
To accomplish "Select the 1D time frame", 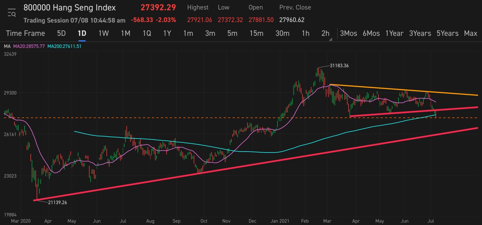I will (x=82, y=33).
